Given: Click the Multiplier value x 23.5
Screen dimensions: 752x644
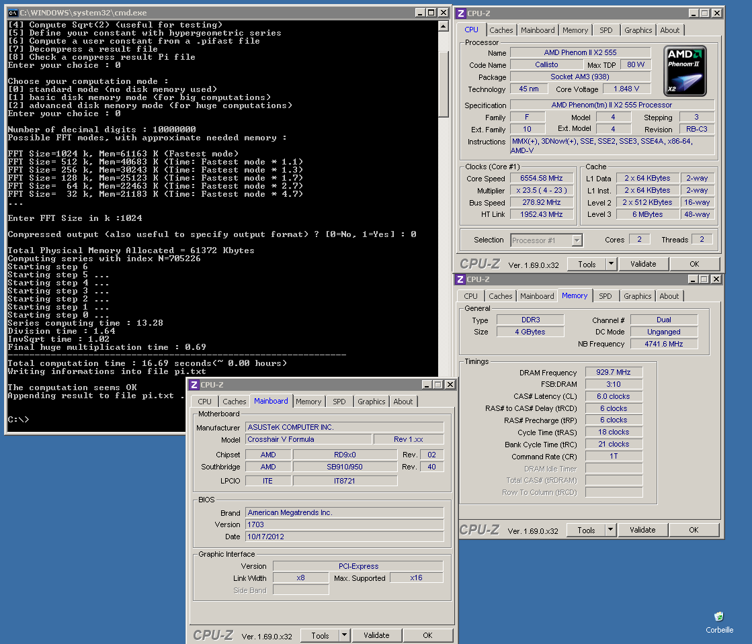Looking at the screenshot, I should (542, 190).
